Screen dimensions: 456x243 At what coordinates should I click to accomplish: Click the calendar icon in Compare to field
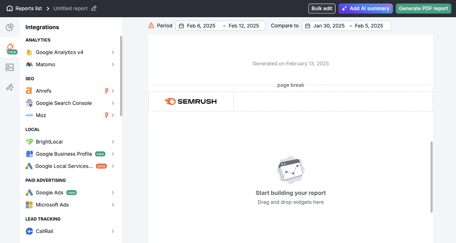click(308, 26)
